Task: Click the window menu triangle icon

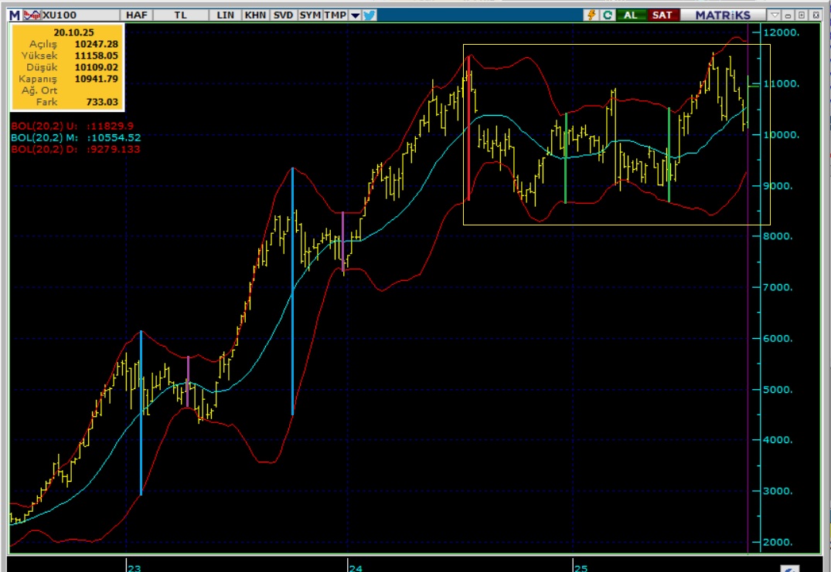Action: pos(775,15)
